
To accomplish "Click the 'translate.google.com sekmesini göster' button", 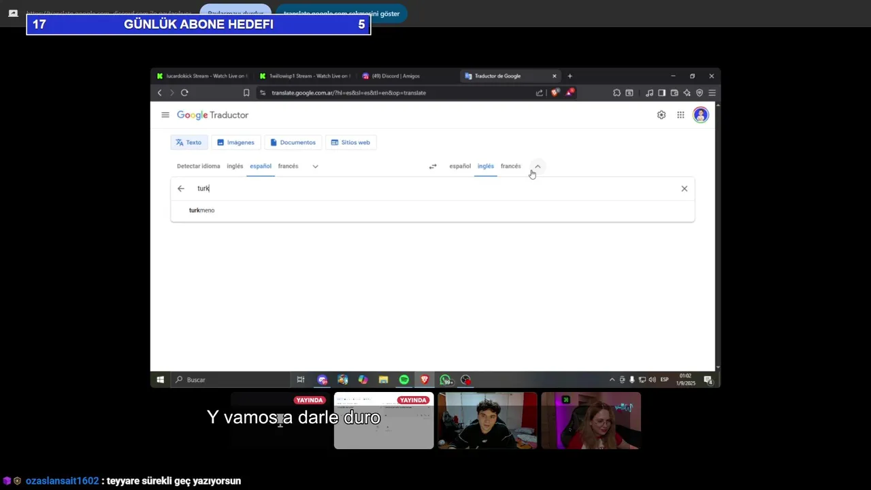I will coord(342,14).
